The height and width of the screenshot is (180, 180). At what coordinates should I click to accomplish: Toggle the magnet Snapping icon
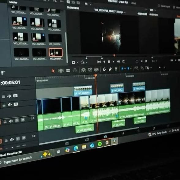coord(104,69)
